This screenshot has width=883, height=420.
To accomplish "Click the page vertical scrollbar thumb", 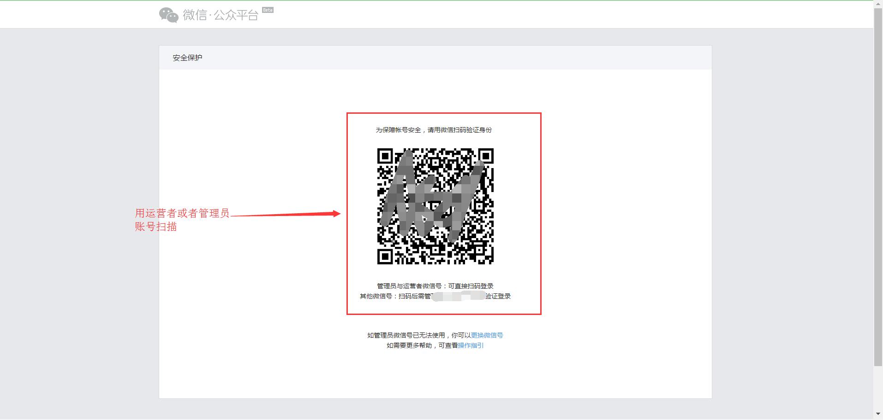I will coord(878,187).
